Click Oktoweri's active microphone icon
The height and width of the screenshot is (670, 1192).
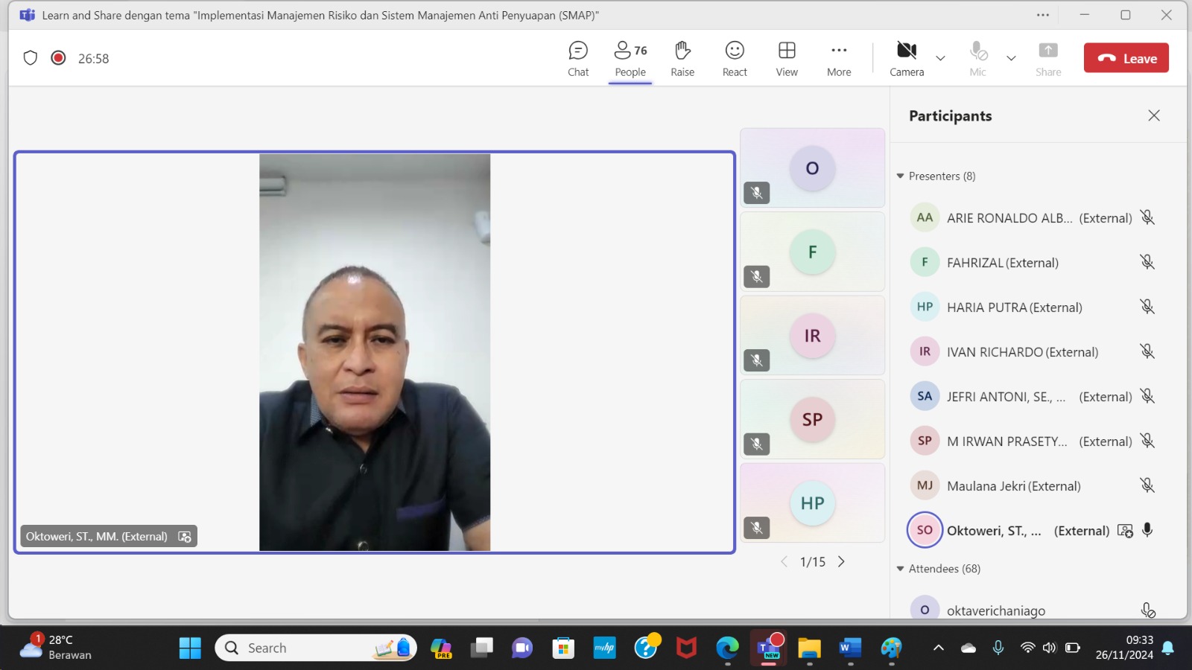1147,530
